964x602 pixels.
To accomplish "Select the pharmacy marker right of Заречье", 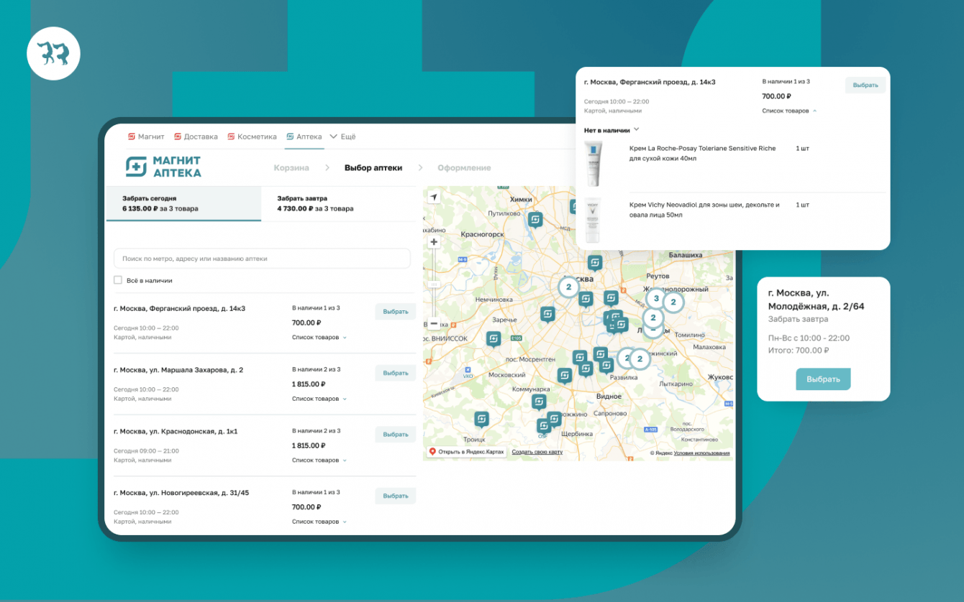I will (548, 314).
